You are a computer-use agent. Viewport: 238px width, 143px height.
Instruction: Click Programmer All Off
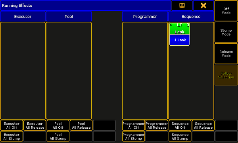pos(134,126)
